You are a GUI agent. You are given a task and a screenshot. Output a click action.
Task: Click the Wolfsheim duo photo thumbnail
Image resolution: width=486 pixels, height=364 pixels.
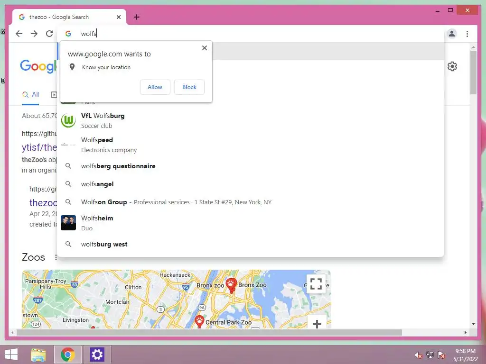click(x=68, y=223)
